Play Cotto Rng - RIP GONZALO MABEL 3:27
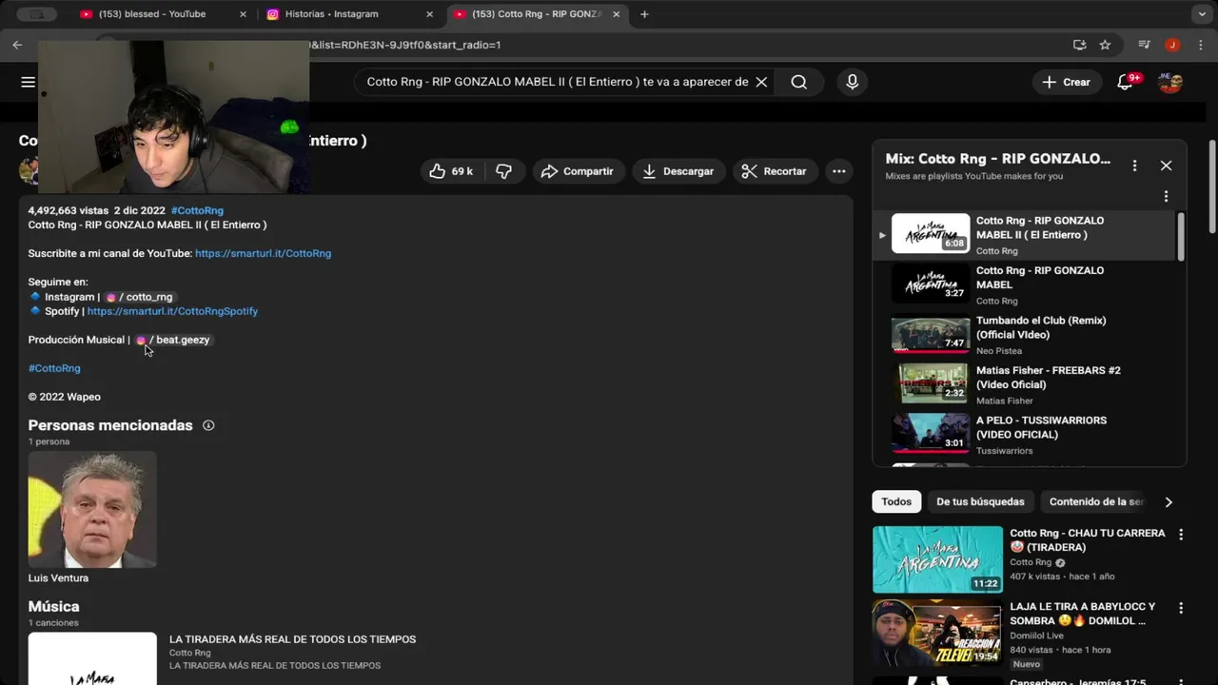The height and width of the screenshot is (685, 1218). pos(1024,284)
